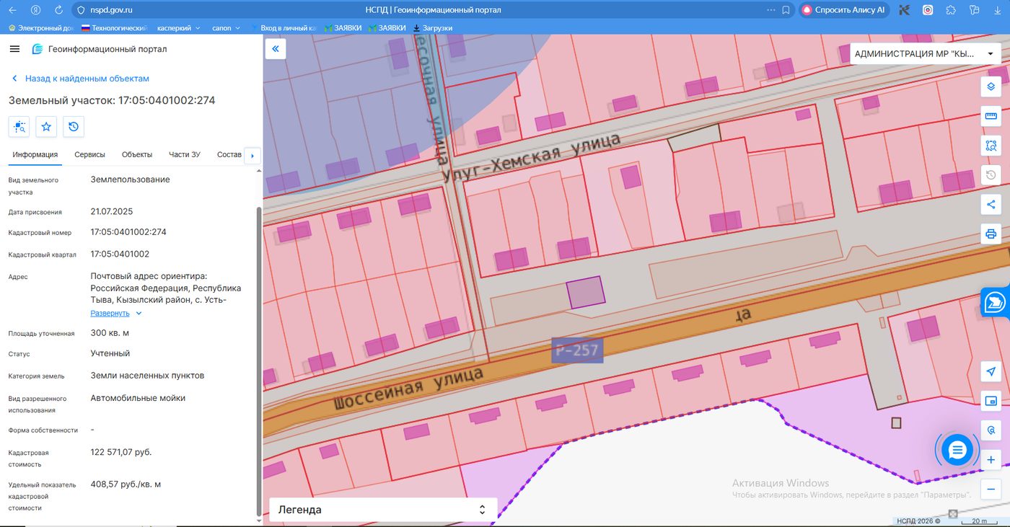Toggle the overview mini-map
Image resolution: width=1010 pixels, height=527 pixels.
991,401
